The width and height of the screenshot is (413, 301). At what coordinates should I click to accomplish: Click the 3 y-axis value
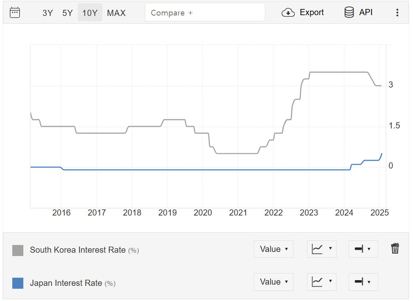click(x=391, y=85)
